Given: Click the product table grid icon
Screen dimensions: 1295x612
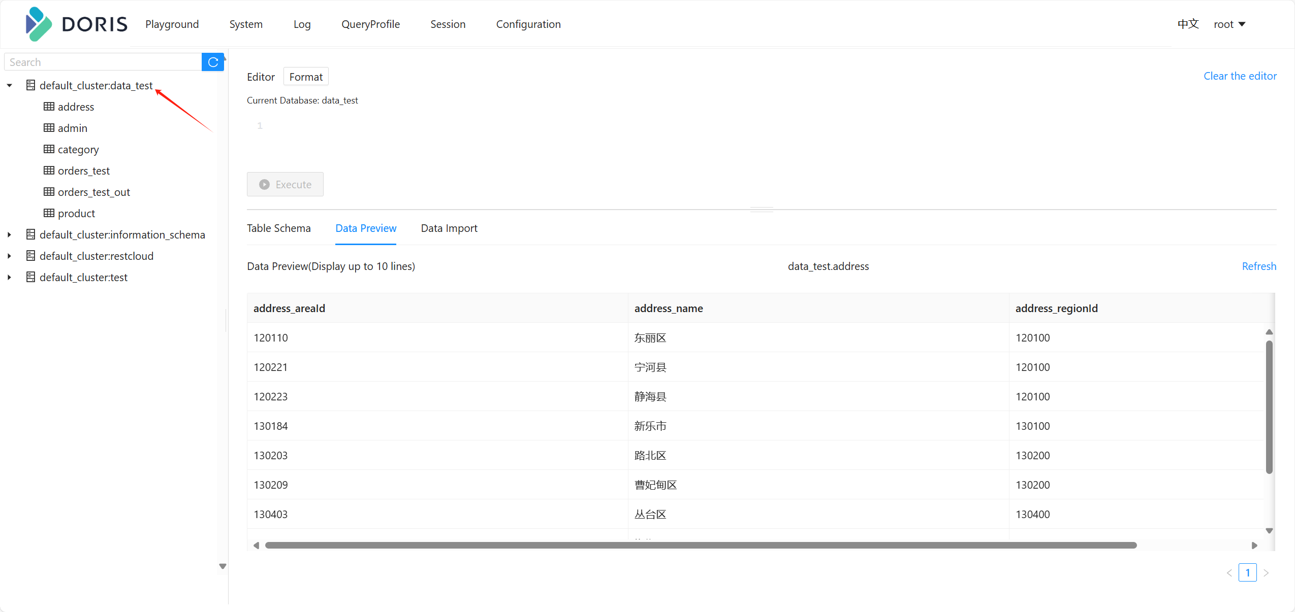Looking at the screenshot, I should coord(49,213).
